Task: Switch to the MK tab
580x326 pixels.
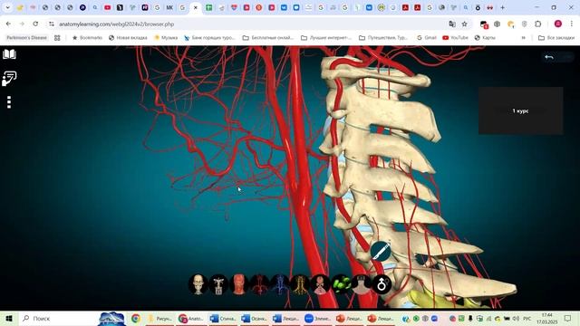Action: (169, 7)
